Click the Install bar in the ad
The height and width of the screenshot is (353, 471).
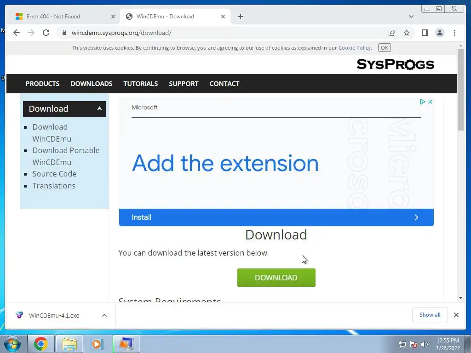point(276,217)
